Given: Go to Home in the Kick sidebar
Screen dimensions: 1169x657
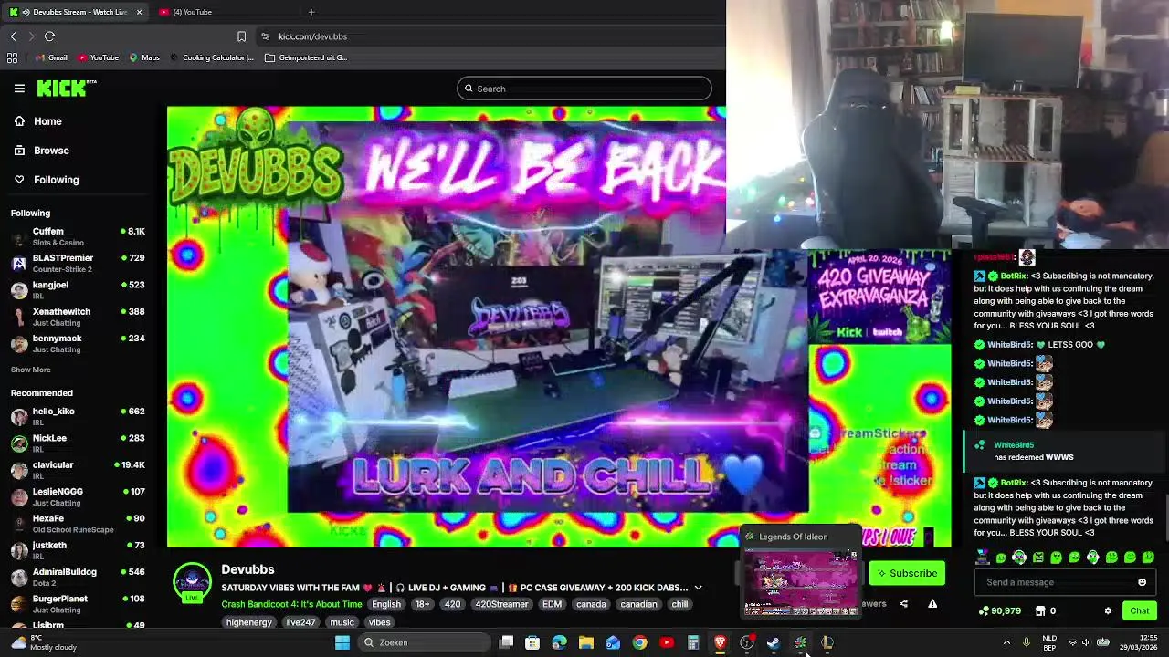Looking at the screenshot, I should click(38, 121).
